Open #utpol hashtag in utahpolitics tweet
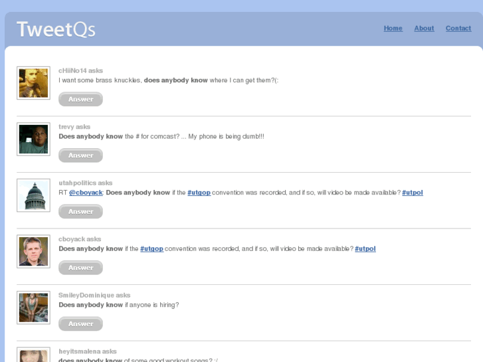 413,193
